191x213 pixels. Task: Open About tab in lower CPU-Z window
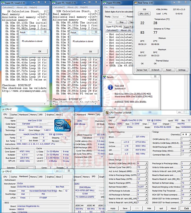click(x=59, y=177)
